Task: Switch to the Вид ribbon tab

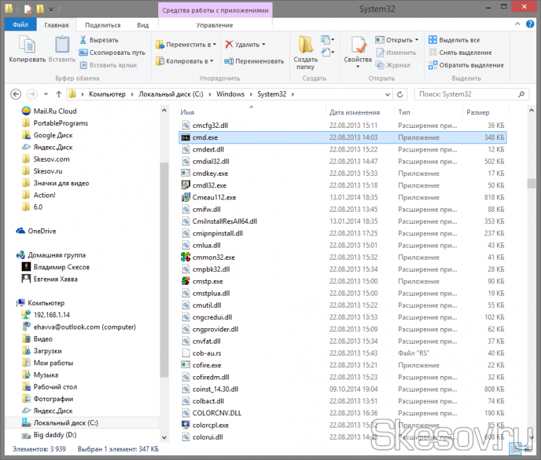Action: [x=143, y=25]
